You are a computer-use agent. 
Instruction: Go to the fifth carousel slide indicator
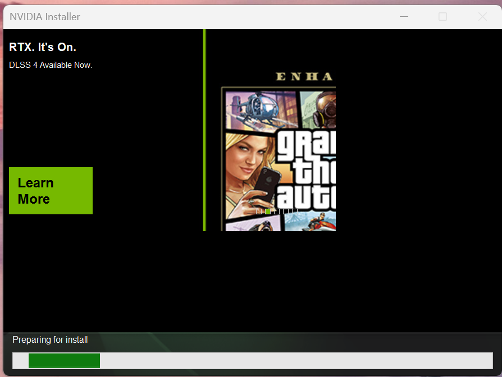pyautogui.click(x=295, y=212)
